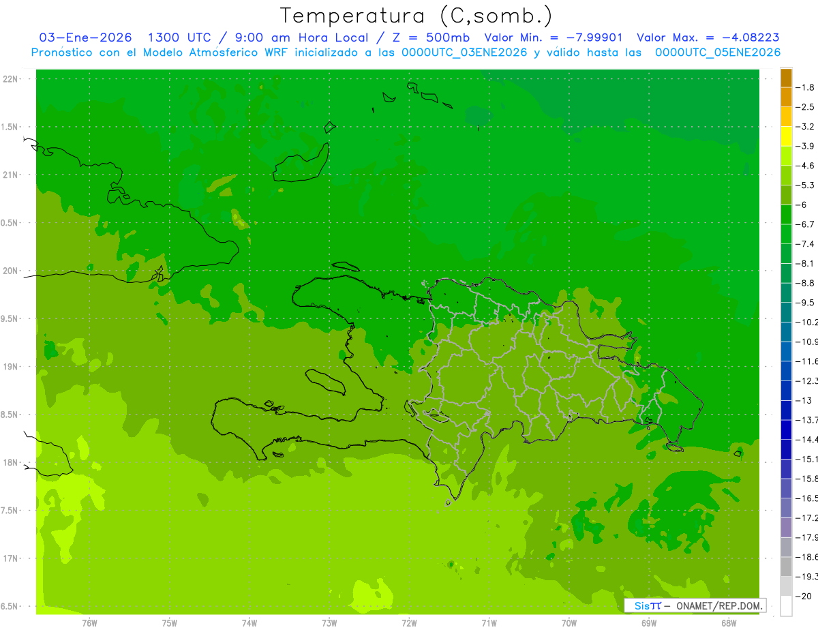Click the "-1.8" color scale value

806,87
